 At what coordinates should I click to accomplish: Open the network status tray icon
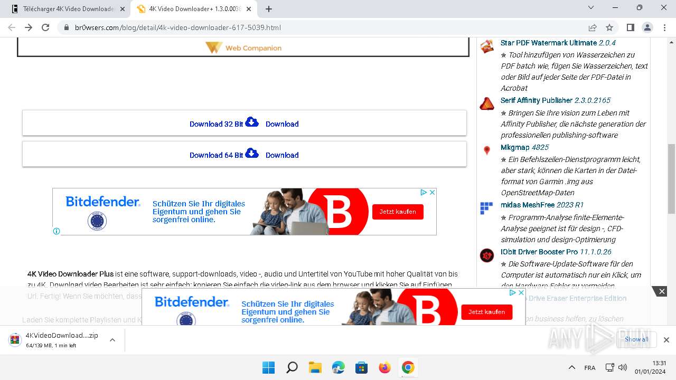pyautogui.click(x=609, y=367)
